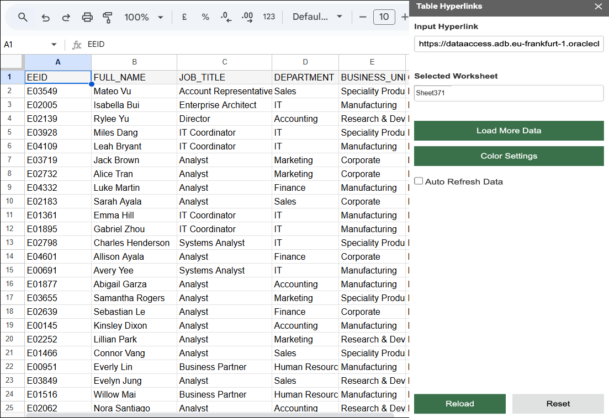Enable Auto Refresh Data
The image size is (609, 418).
click(419, 180)
